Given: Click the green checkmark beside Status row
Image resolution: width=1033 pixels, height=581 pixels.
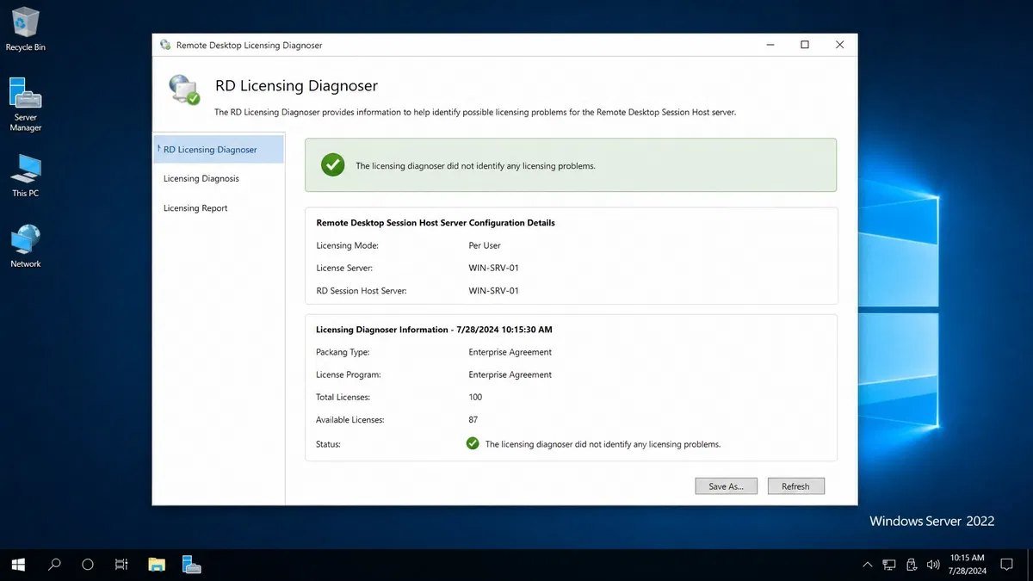Looking at the screenshot, I should pos(473,443).
